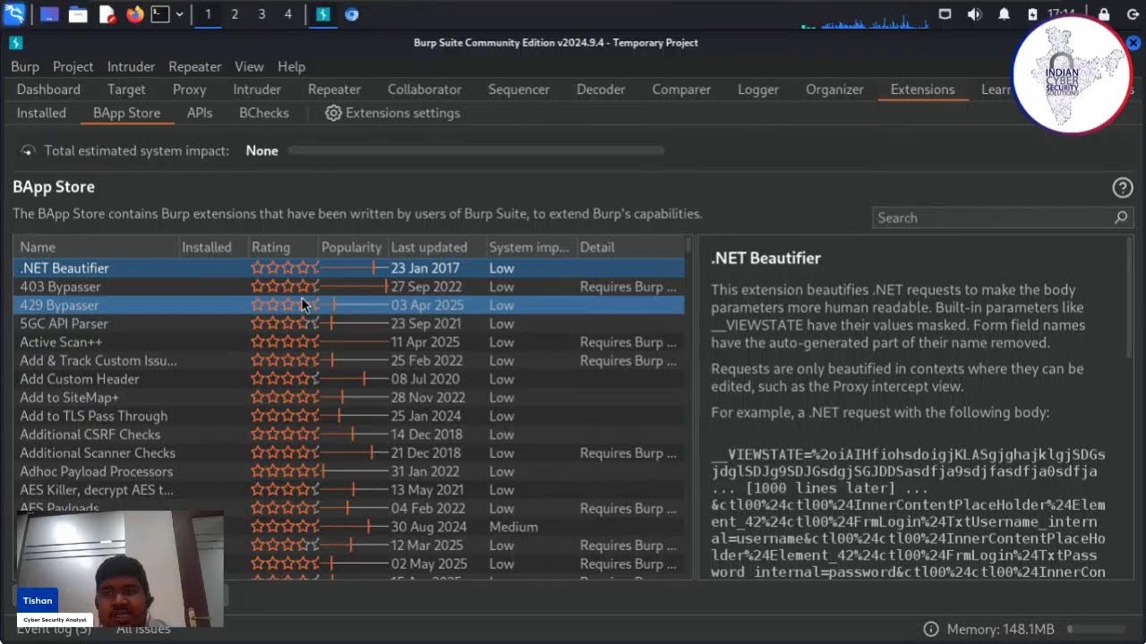Click the Add to TLS Pass Through row

pyautogui.click(x=348, y=416)
